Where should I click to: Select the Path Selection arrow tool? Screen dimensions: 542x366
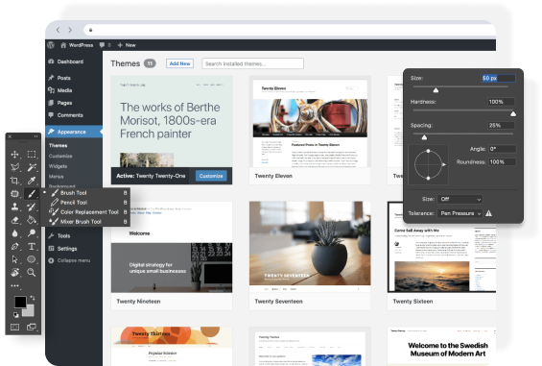(14, 259)
